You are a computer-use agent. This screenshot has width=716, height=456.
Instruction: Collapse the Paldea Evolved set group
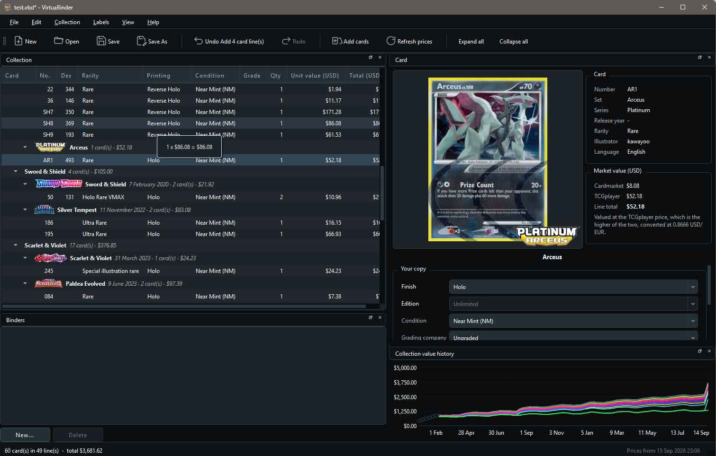[25, 283]
